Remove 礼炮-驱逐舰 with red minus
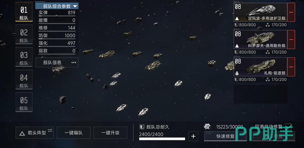The image size is (304, 148). point(291,67)
